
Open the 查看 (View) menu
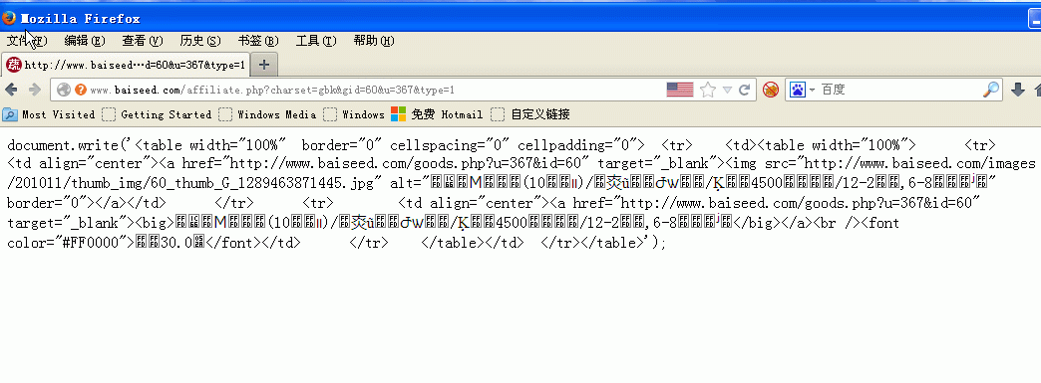tap(142, 41)
